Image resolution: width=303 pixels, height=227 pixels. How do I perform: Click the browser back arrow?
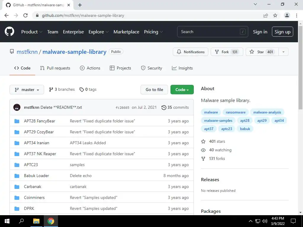[7, 15]
